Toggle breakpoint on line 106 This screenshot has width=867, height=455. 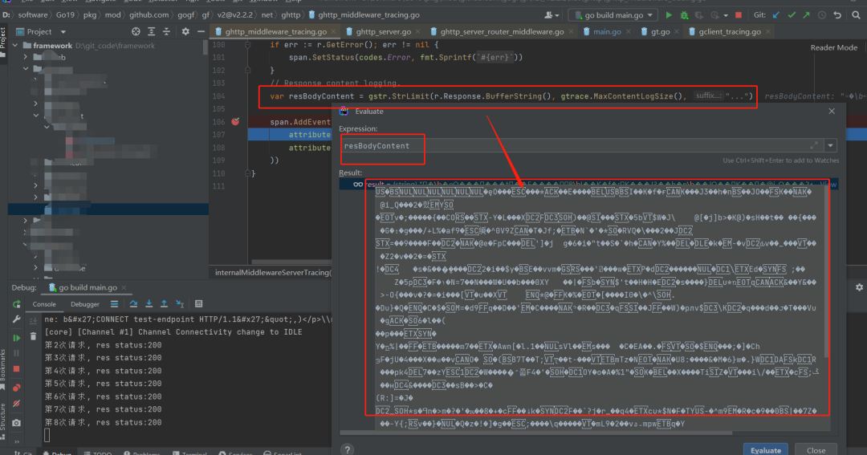click(x=235, y=122)
